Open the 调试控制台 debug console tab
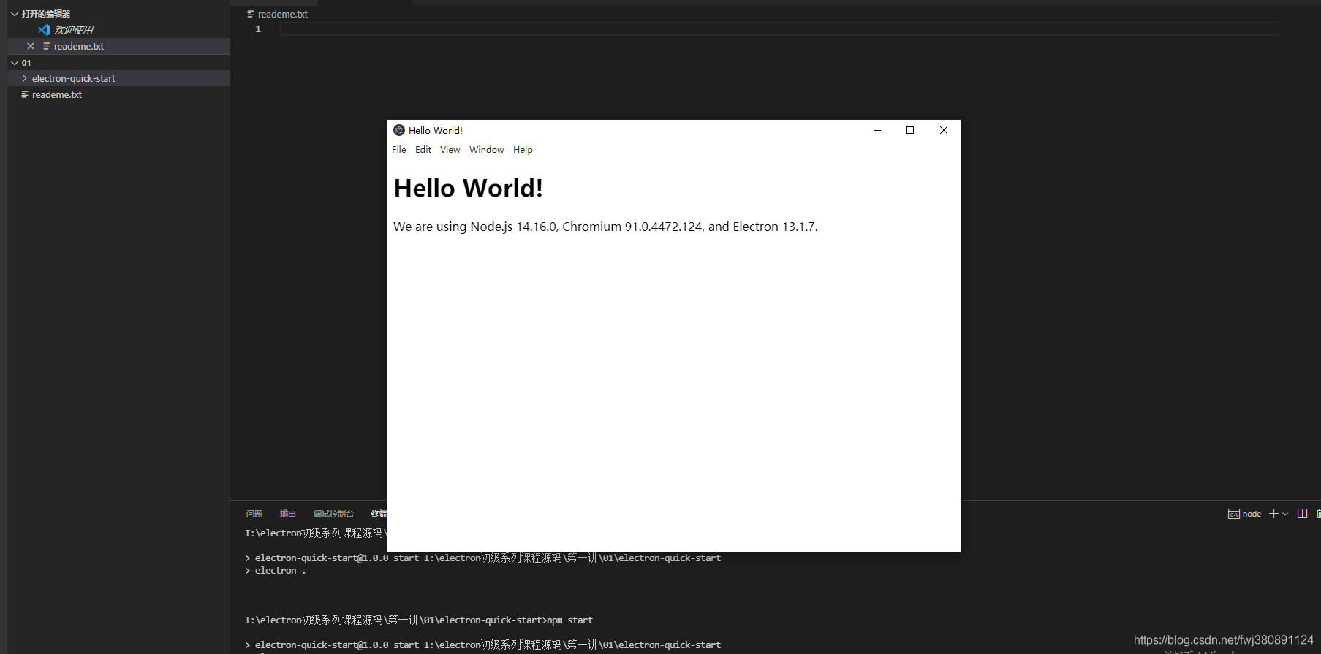This screenshot has width=1321, height=654. (x=333, y=514)
